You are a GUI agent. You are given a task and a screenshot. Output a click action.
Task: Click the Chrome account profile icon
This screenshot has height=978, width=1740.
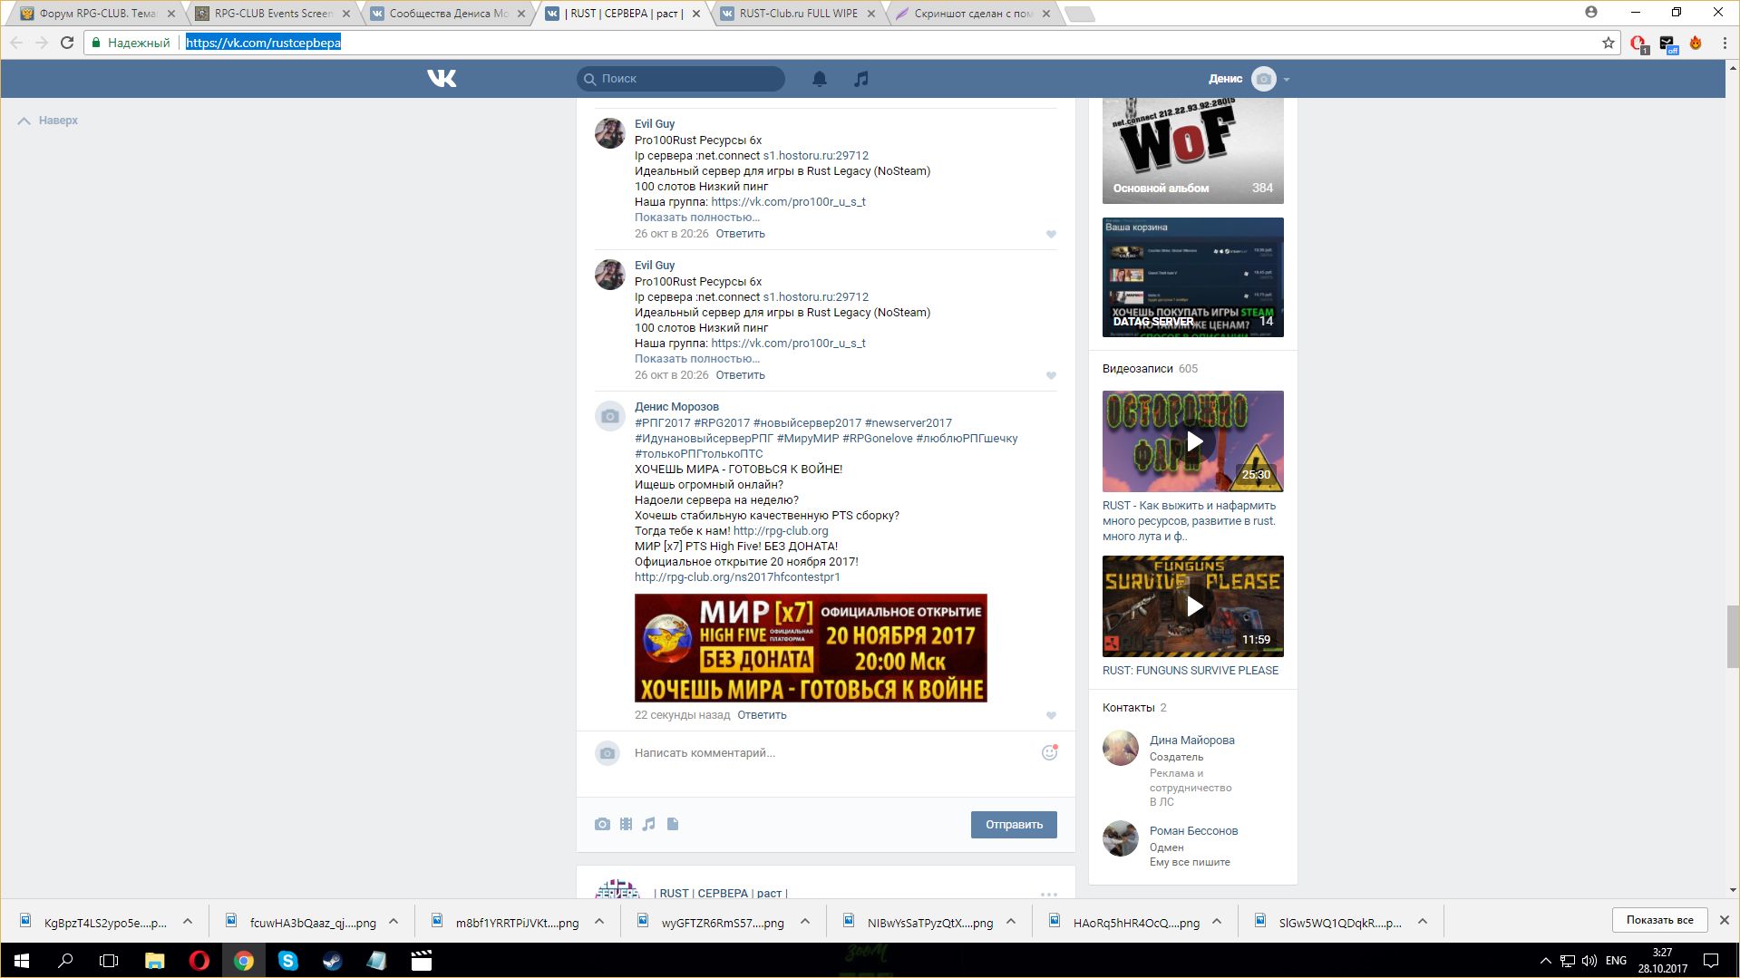pyautogui.click(x=1591, y=13)
